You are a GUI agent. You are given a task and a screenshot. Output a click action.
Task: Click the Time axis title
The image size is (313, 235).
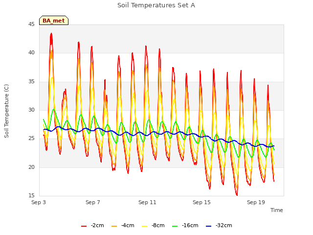277,210
